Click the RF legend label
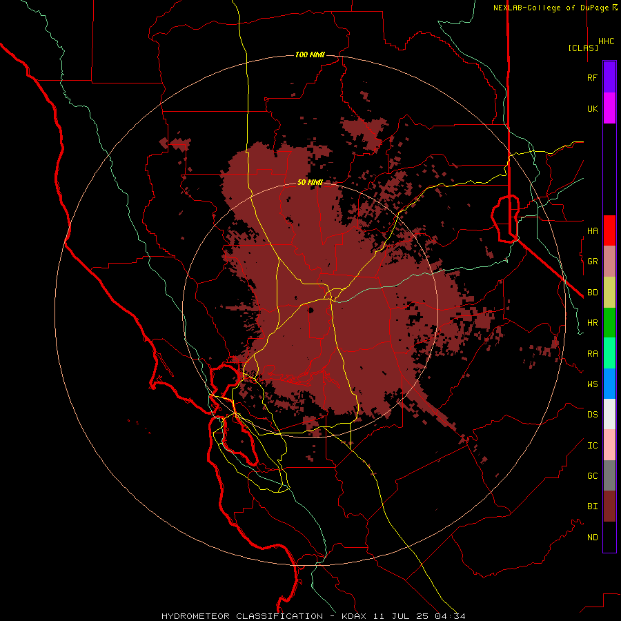 592,77
